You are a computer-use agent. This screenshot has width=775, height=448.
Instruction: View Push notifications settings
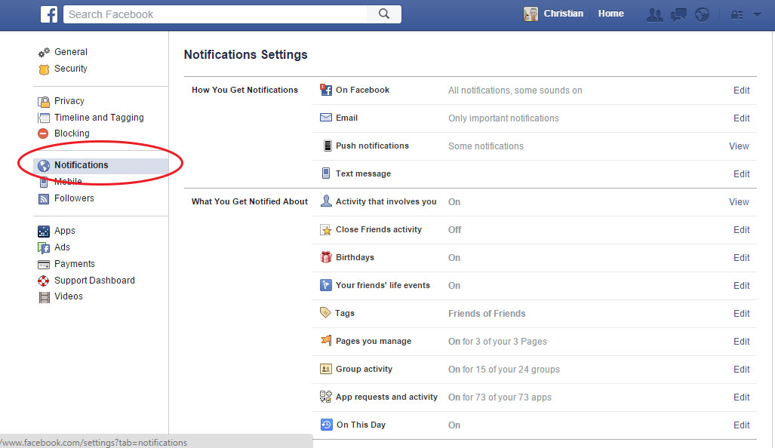(739, 146)
